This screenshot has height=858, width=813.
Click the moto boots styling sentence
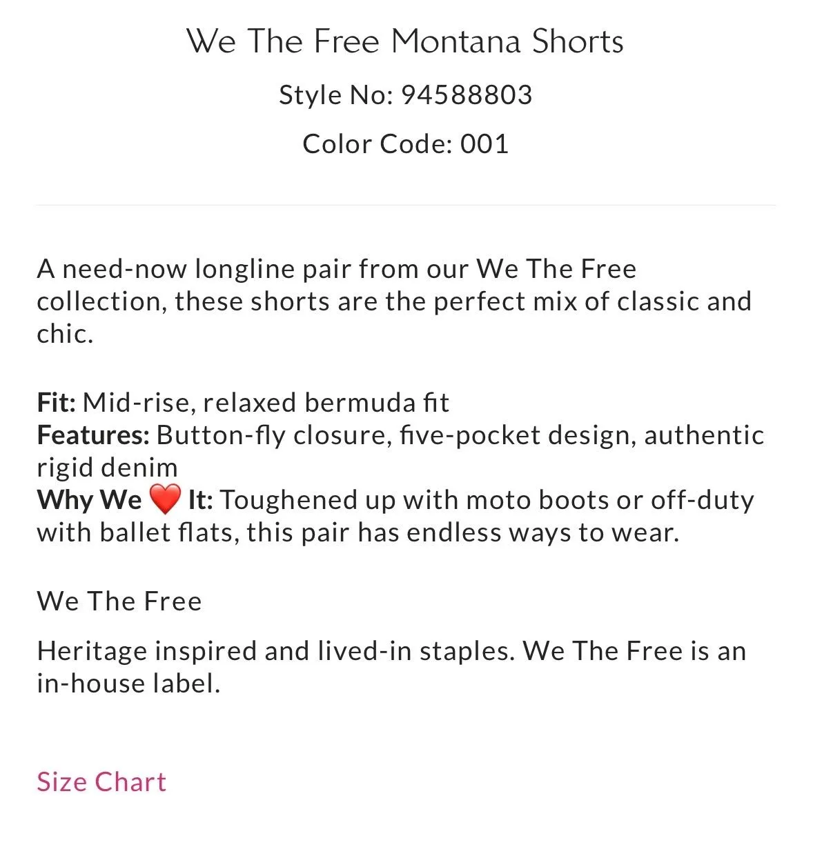487,499
